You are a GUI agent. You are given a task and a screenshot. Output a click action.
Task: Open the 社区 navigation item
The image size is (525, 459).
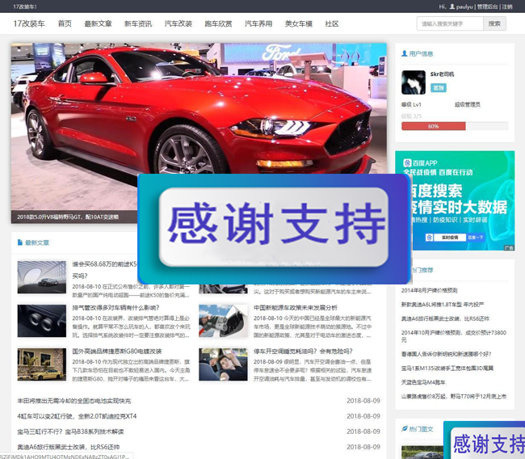click(x=332, y=23)
